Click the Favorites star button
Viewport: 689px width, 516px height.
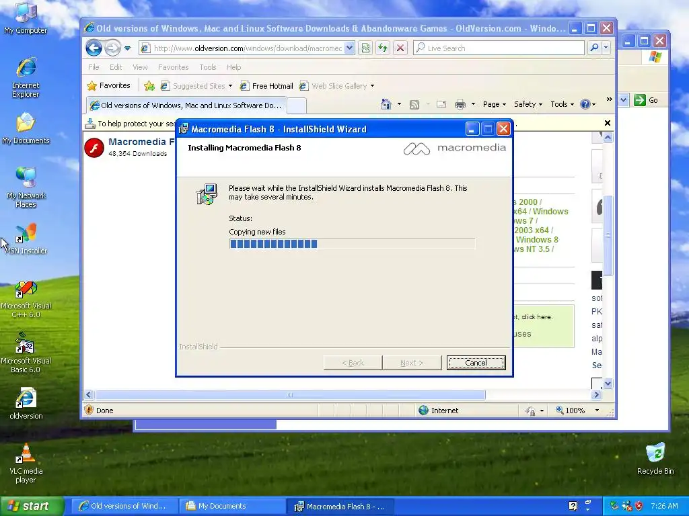tap(108, 85)
